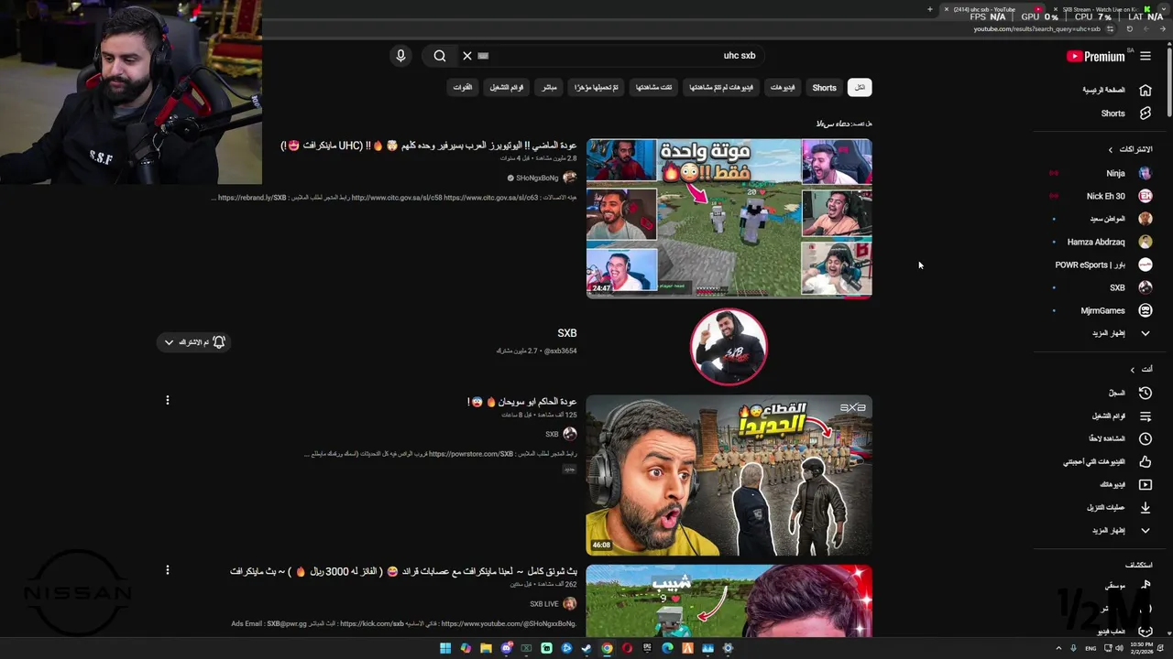Select the Unwatched videos filter chip

721,88
